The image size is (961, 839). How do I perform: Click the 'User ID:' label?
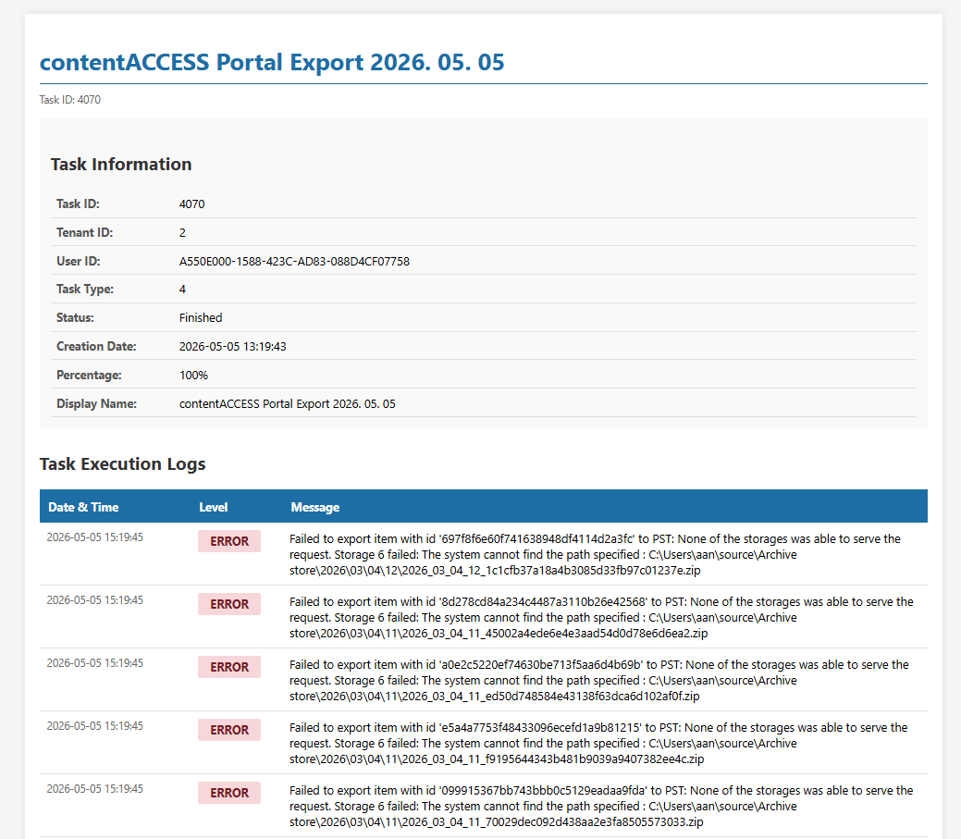(x=79, y=262)
